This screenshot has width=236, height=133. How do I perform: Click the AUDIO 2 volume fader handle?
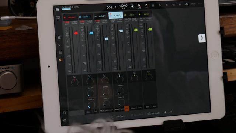(x=121, y=31)
